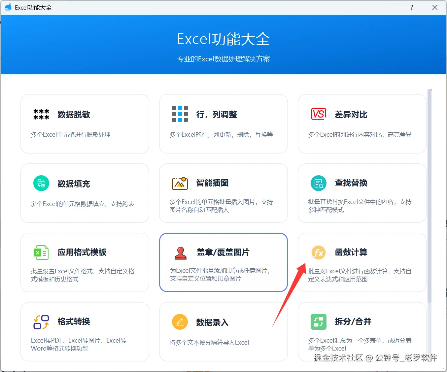The width and height of the screenshot is (447, 372).
Task: Click the green split icon for 拆分/合并
Action: [319, 322]
